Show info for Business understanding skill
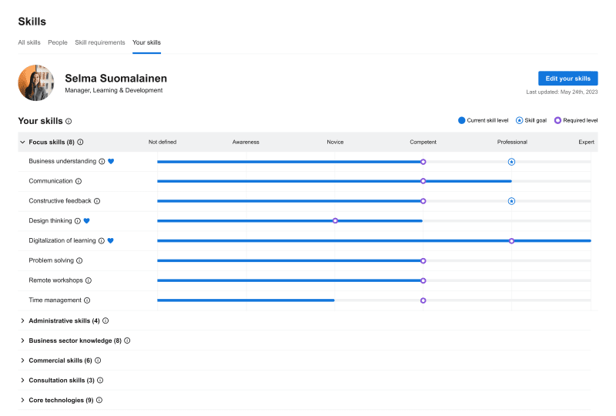 (102, 161)
